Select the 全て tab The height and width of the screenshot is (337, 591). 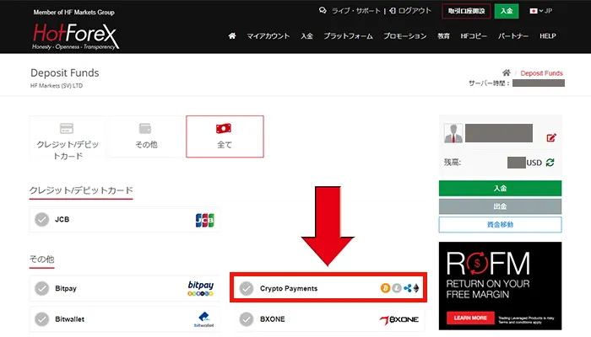click(x=225, y=136)
